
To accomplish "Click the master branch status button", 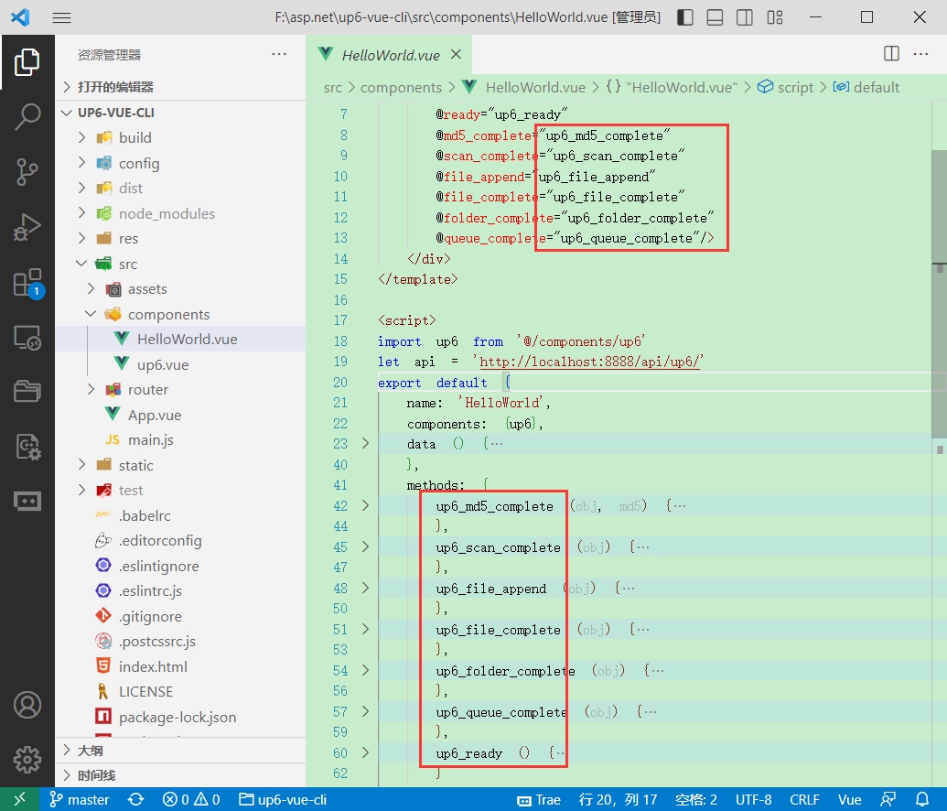I will coord(80,799).
